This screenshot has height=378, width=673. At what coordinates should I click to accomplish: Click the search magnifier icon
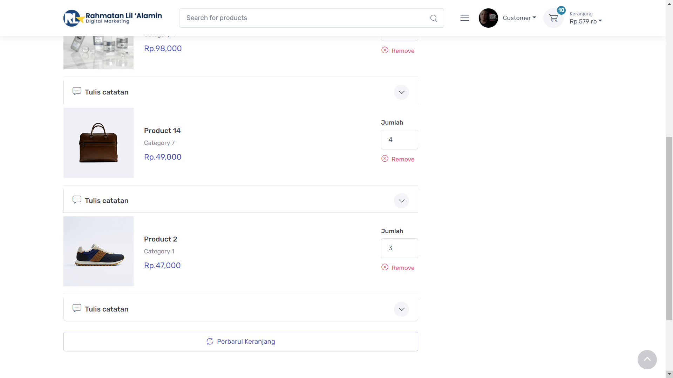coord(434,18)
